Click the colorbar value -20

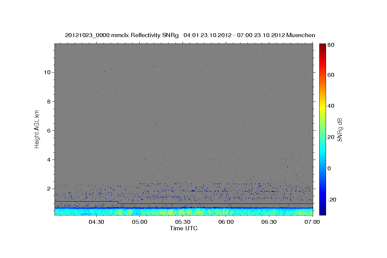[332, 200]
